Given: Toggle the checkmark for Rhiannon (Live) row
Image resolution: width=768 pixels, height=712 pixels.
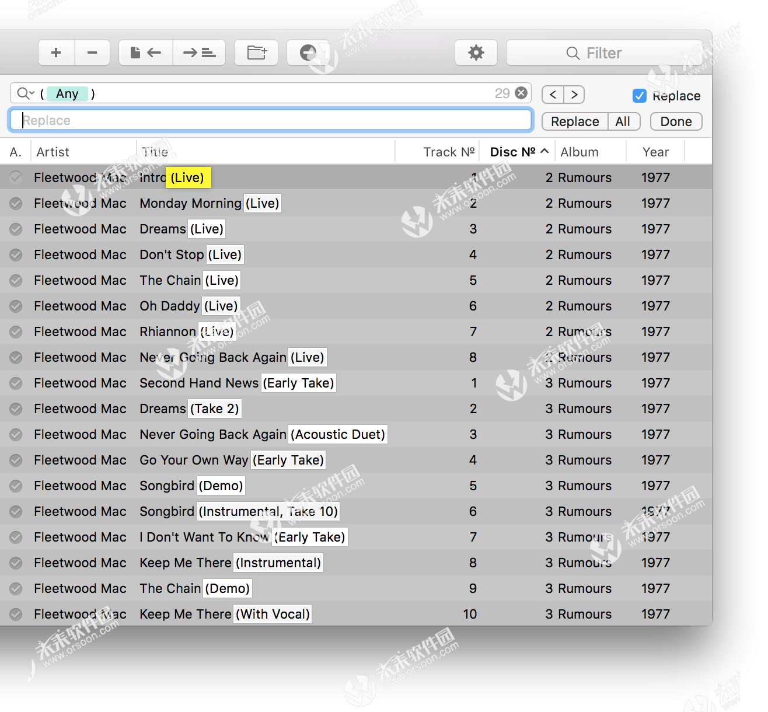Looking at the screenshot, I should click(x=16, y=331).
